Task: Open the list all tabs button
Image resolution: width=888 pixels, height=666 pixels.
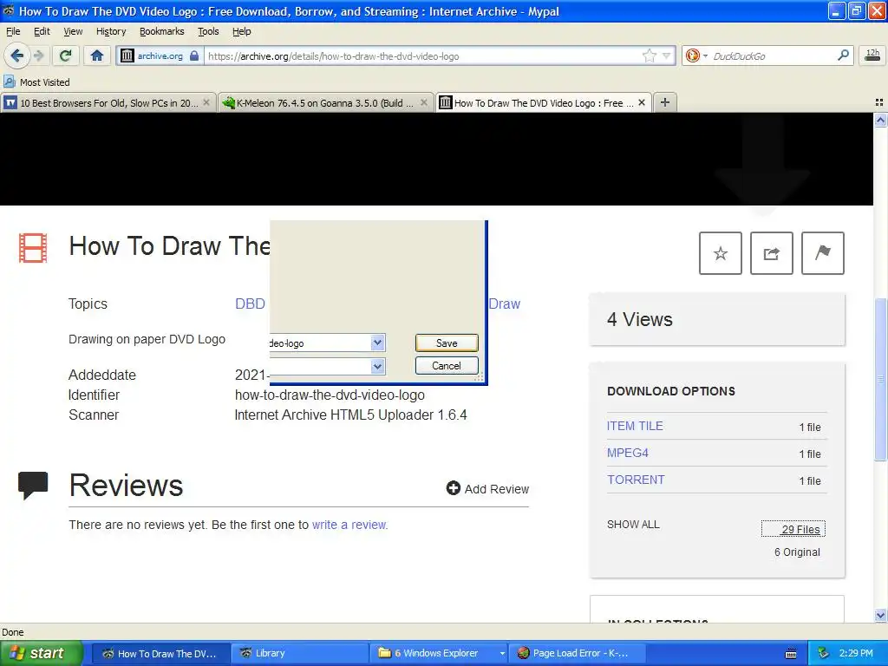Action: pos(879,102)
